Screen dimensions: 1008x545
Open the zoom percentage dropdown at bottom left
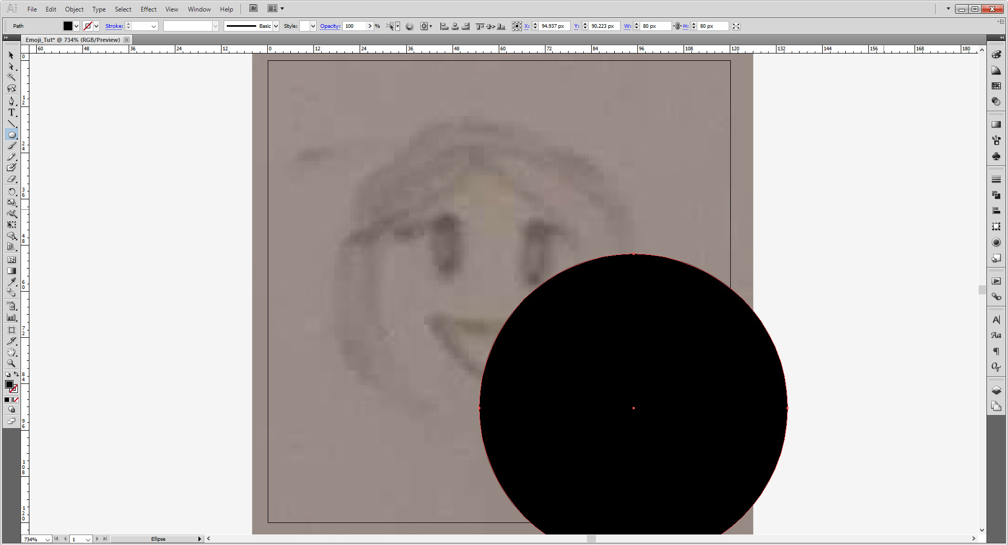tap(48, 539)
